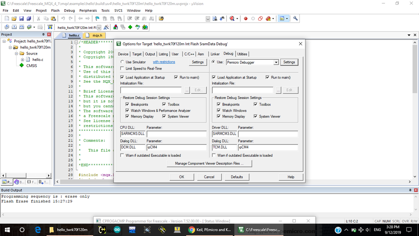The image size is (419, 236).
Task: Open Chrome window 'Keil, PEmicro and K...'
Action: tap(210, 230)
